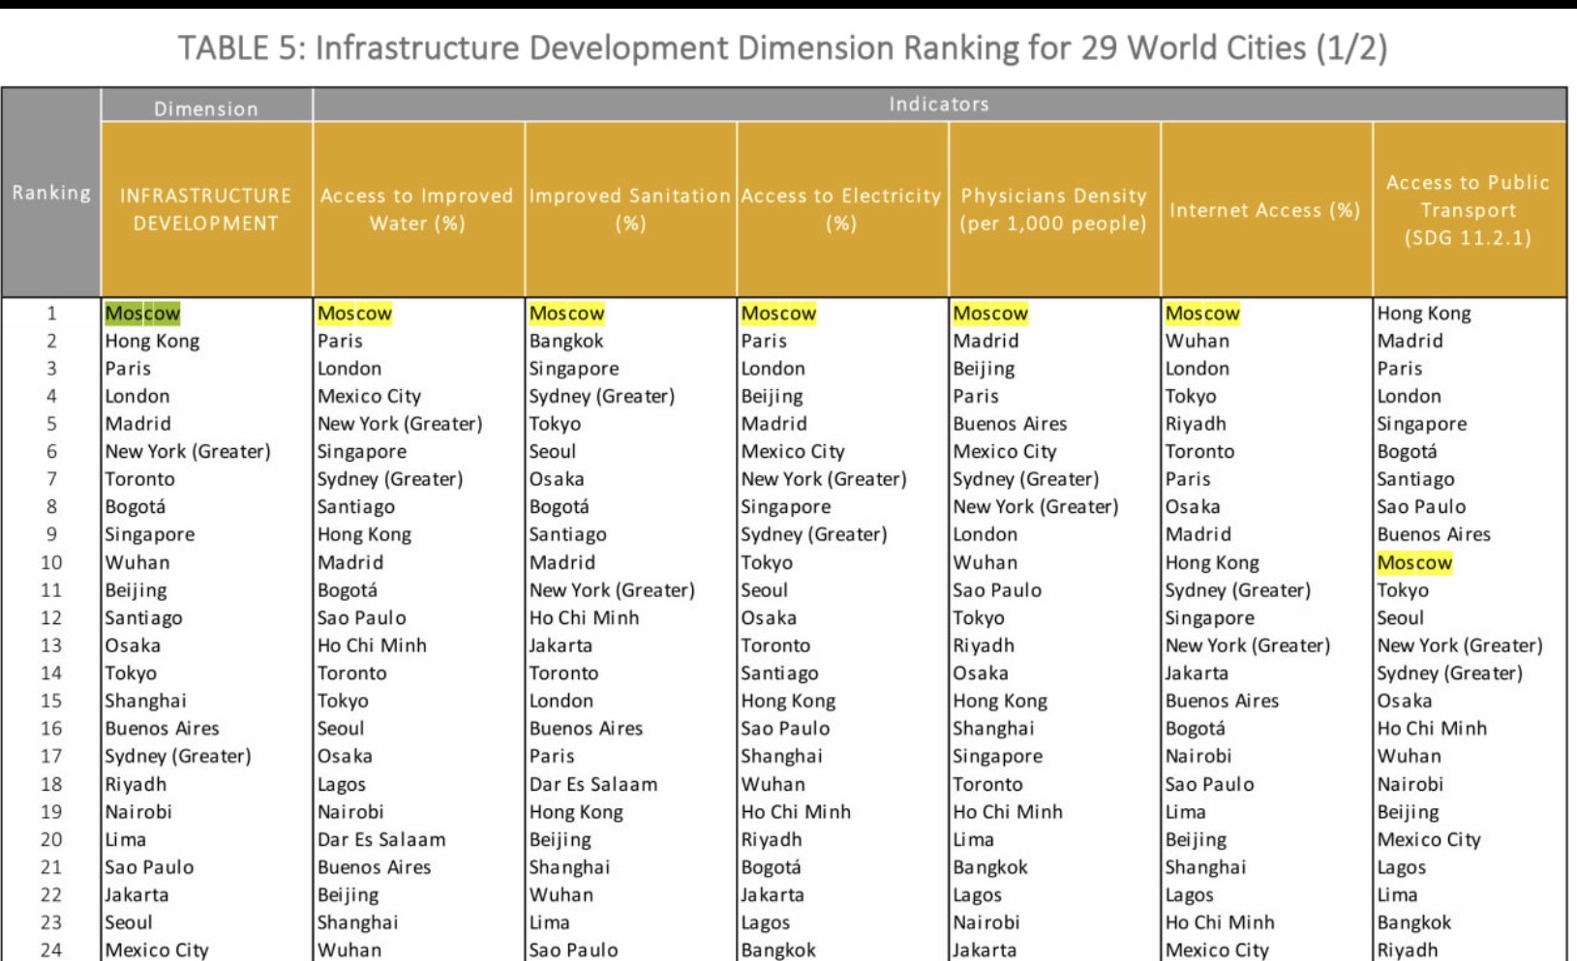Click the "Improved Sanitation (%)" column header

pos(630,209)
